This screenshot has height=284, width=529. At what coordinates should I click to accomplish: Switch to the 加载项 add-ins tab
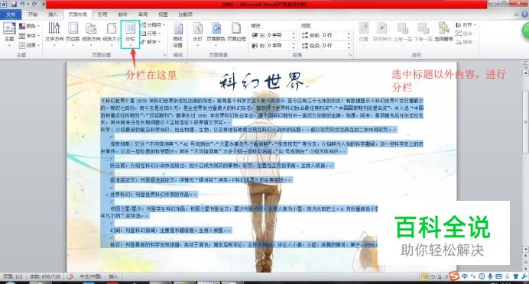(185, 15)
